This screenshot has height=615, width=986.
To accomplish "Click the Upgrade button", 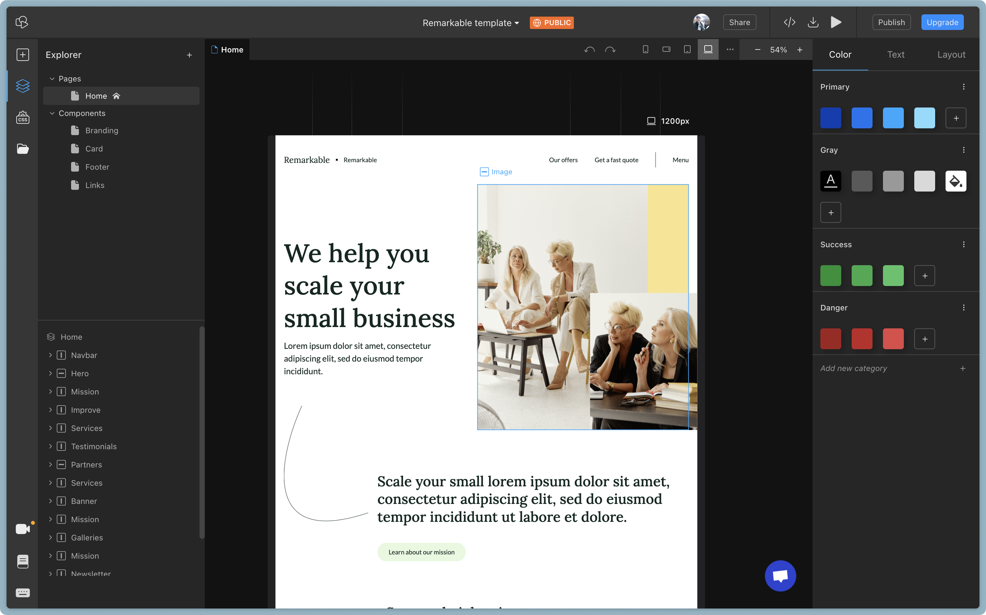I will click(x=942, y=22).
